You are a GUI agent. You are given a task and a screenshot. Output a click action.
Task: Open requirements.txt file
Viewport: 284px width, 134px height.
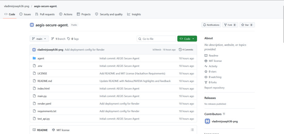pos(47,111)
